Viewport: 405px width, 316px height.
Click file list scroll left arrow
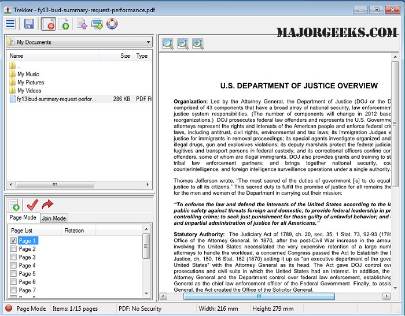click(10, 185)
